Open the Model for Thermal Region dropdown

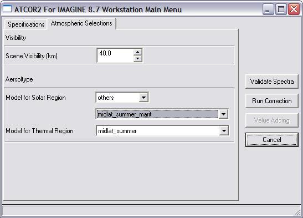tap(224, 131)
